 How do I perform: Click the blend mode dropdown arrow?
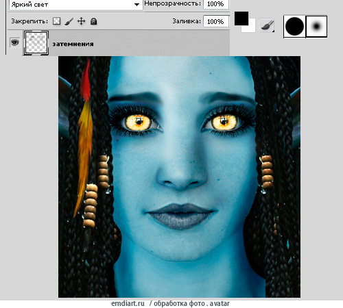[x=137, y=5]
